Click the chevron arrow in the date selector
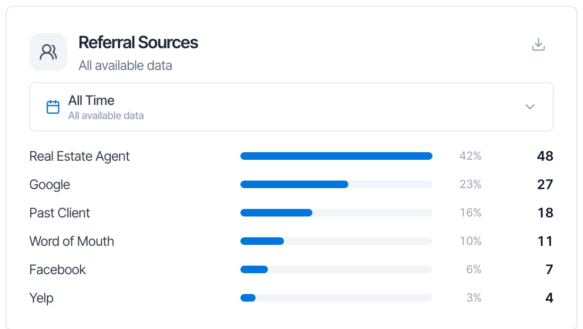The height and width of the screenshot is (329, 583). click(x=530, y=107)
